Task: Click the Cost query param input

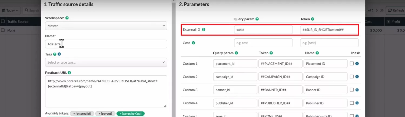Action: point(263,43)
